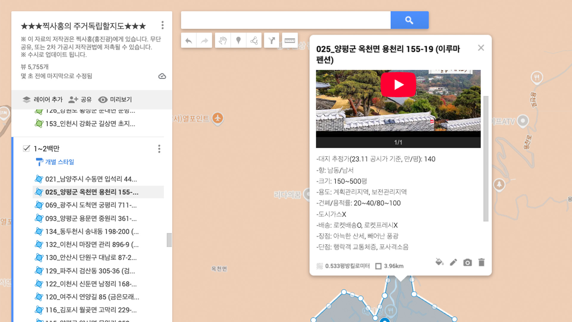The width and height of the screenshot is (572, 322).
Task: Click the camera add image icon
Action: click(x=467, y=262)
